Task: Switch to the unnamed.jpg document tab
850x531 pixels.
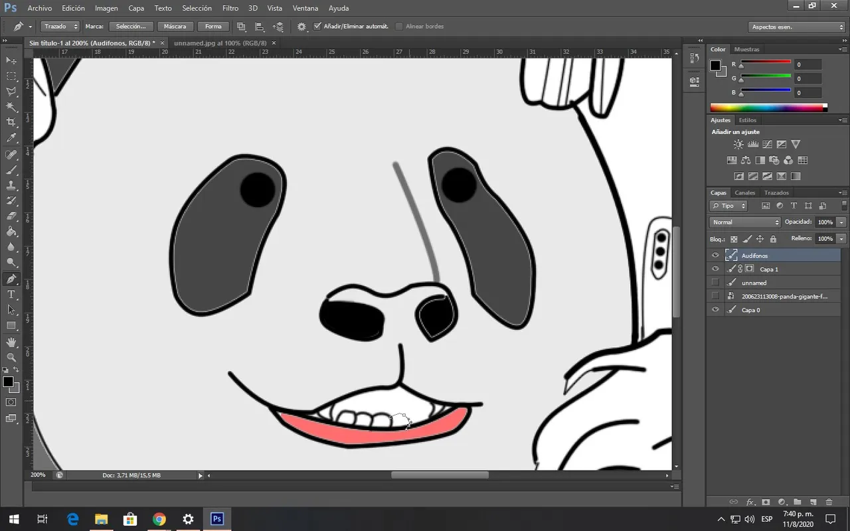Action: pyautogui.click(x=220, y=42)
